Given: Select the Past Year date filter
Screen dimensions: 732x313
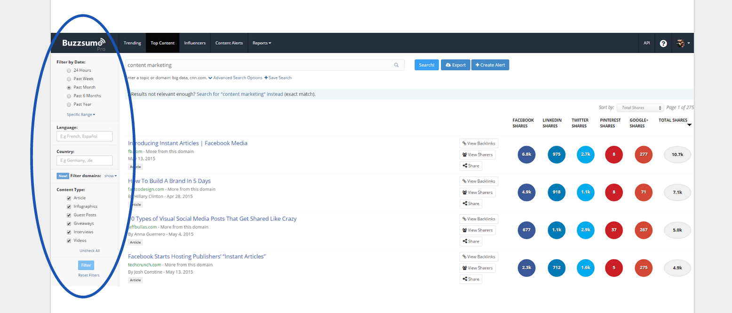Looking at the screenshot, I should pyautogui.click(x=69, y=104).
